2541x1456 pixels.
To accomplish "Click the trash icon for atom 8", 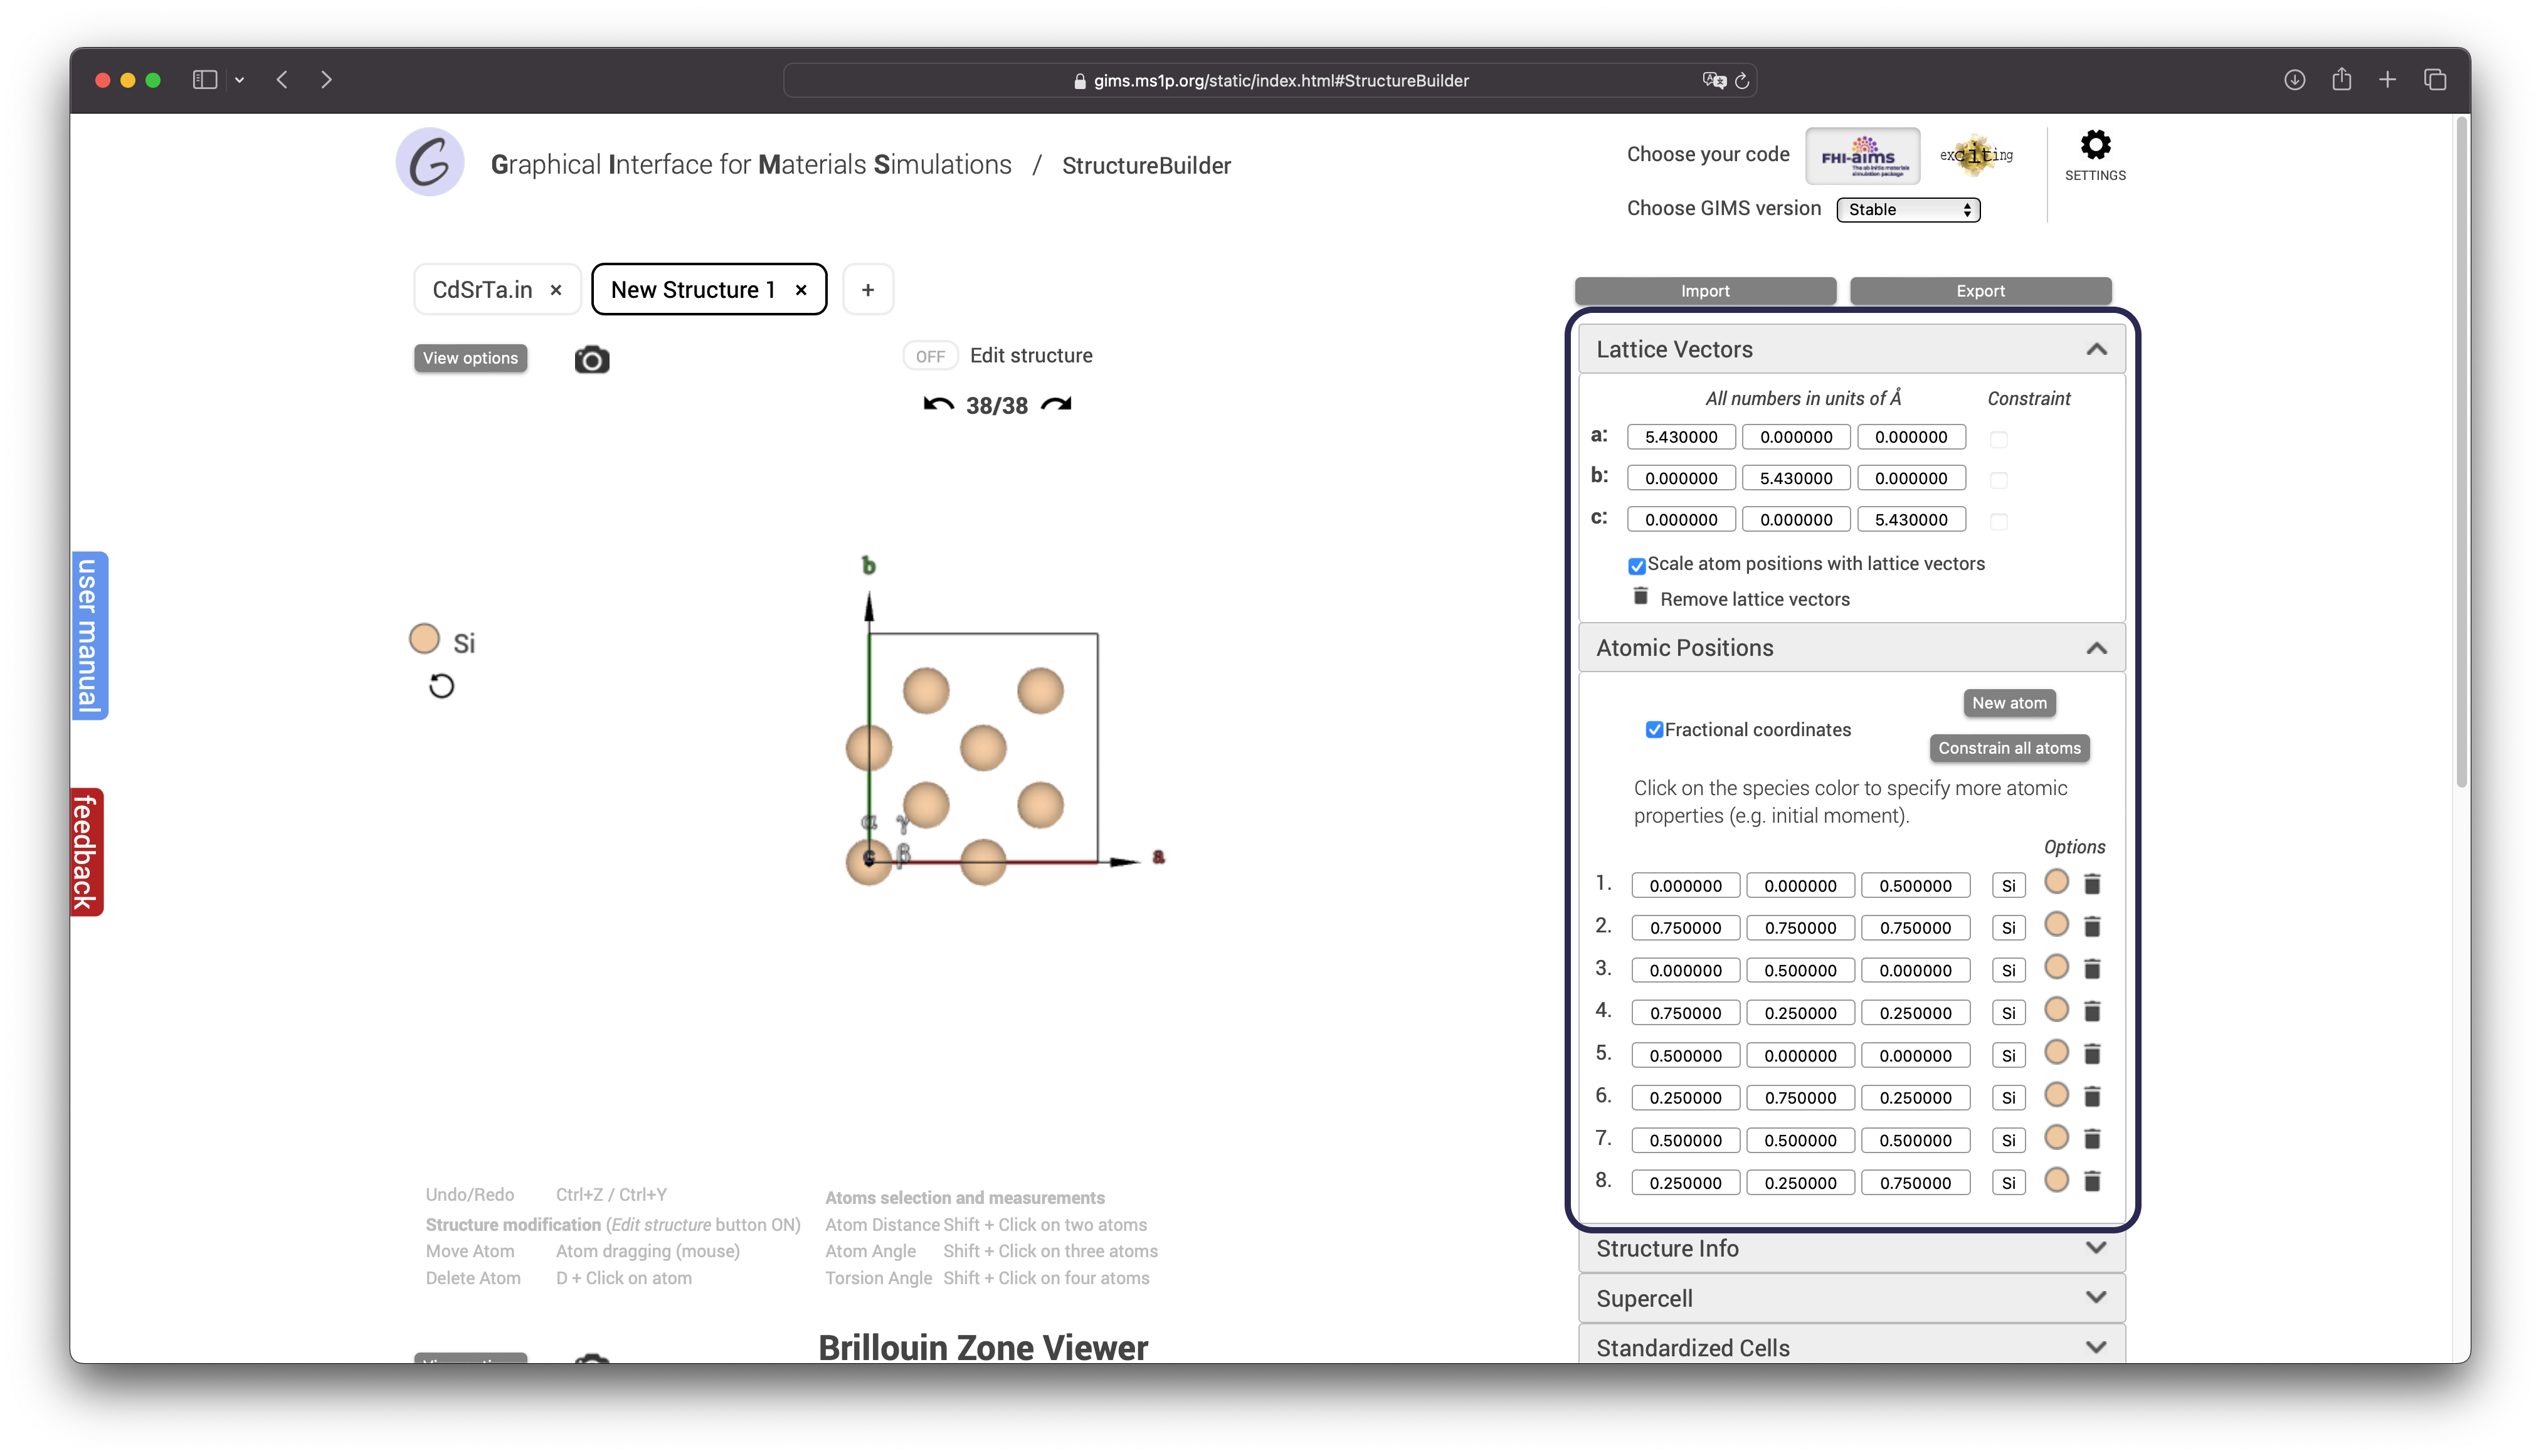I will (x=2092, y=1182).
